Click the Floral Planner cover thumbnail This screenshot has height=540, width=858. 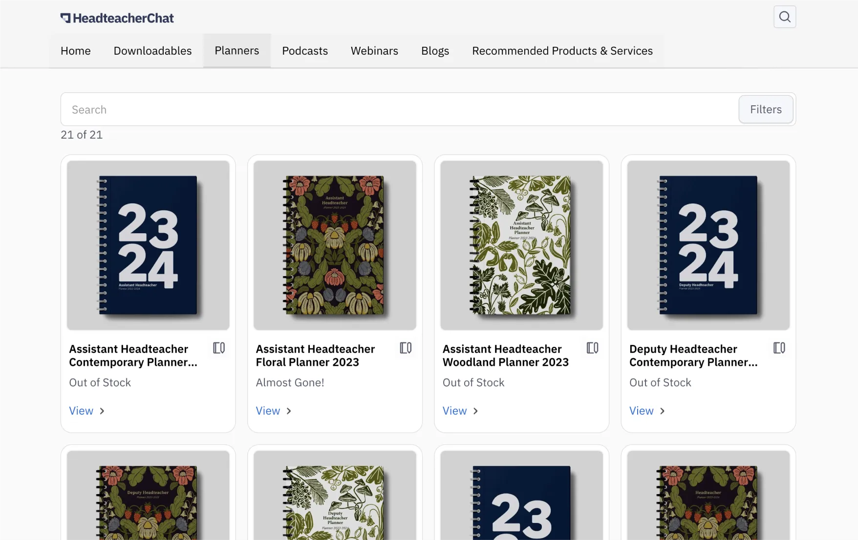pos(335,244)
